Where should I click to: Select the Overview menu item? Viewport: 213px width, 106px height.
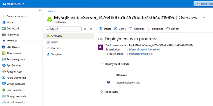tap(68, 36)
